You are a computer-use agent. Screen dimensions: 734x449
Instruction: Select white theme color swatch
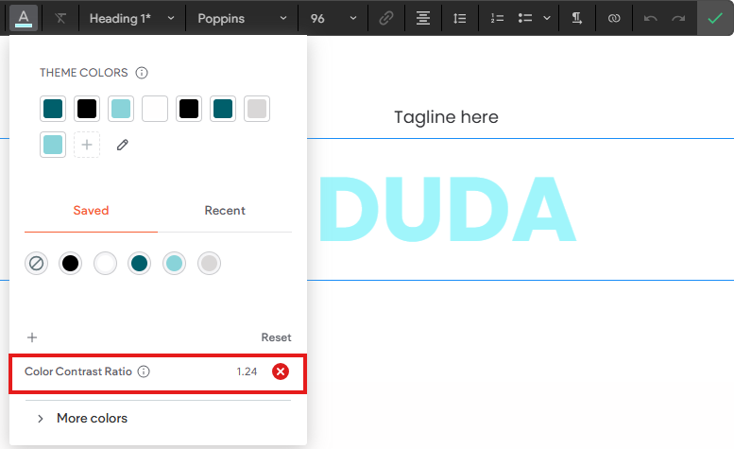tap(155, 109)
